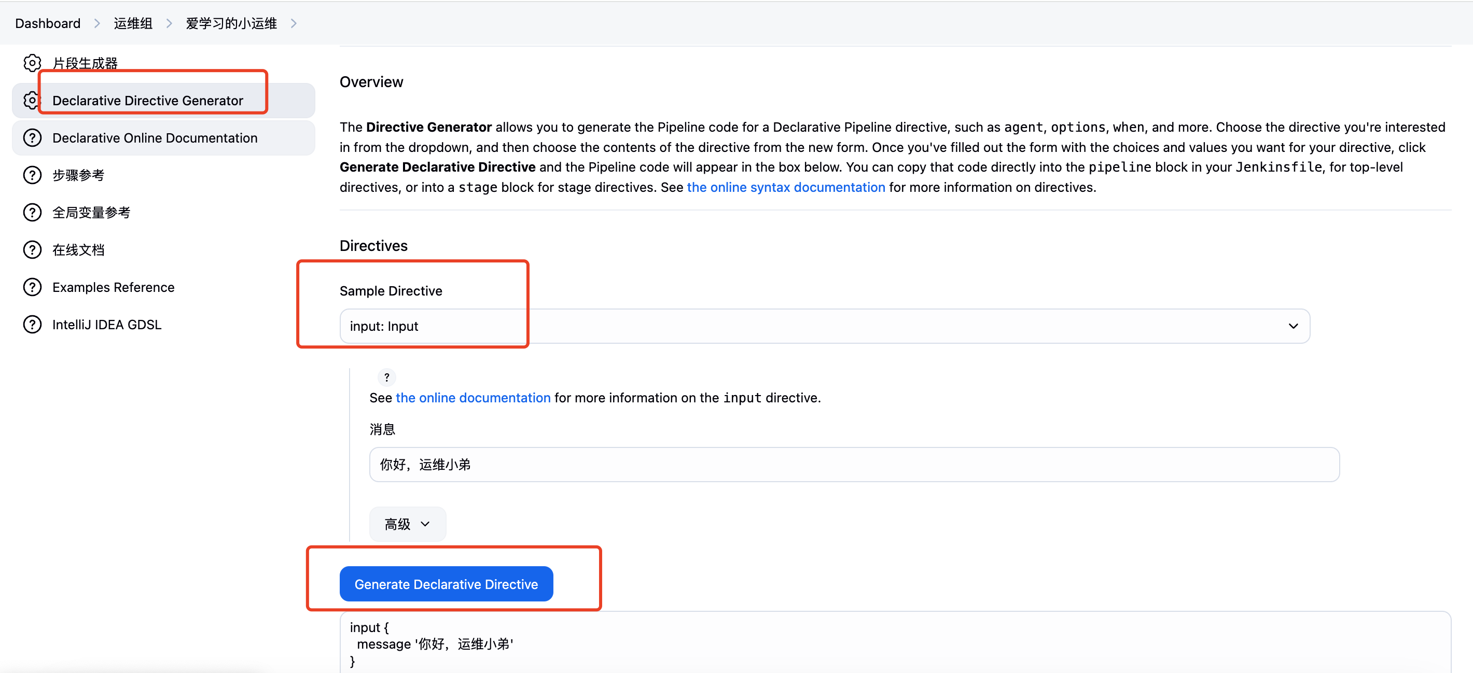The image size is (1473, 673).
Task: Click Generate Declarative Directive button
Action: pos(446,584)
